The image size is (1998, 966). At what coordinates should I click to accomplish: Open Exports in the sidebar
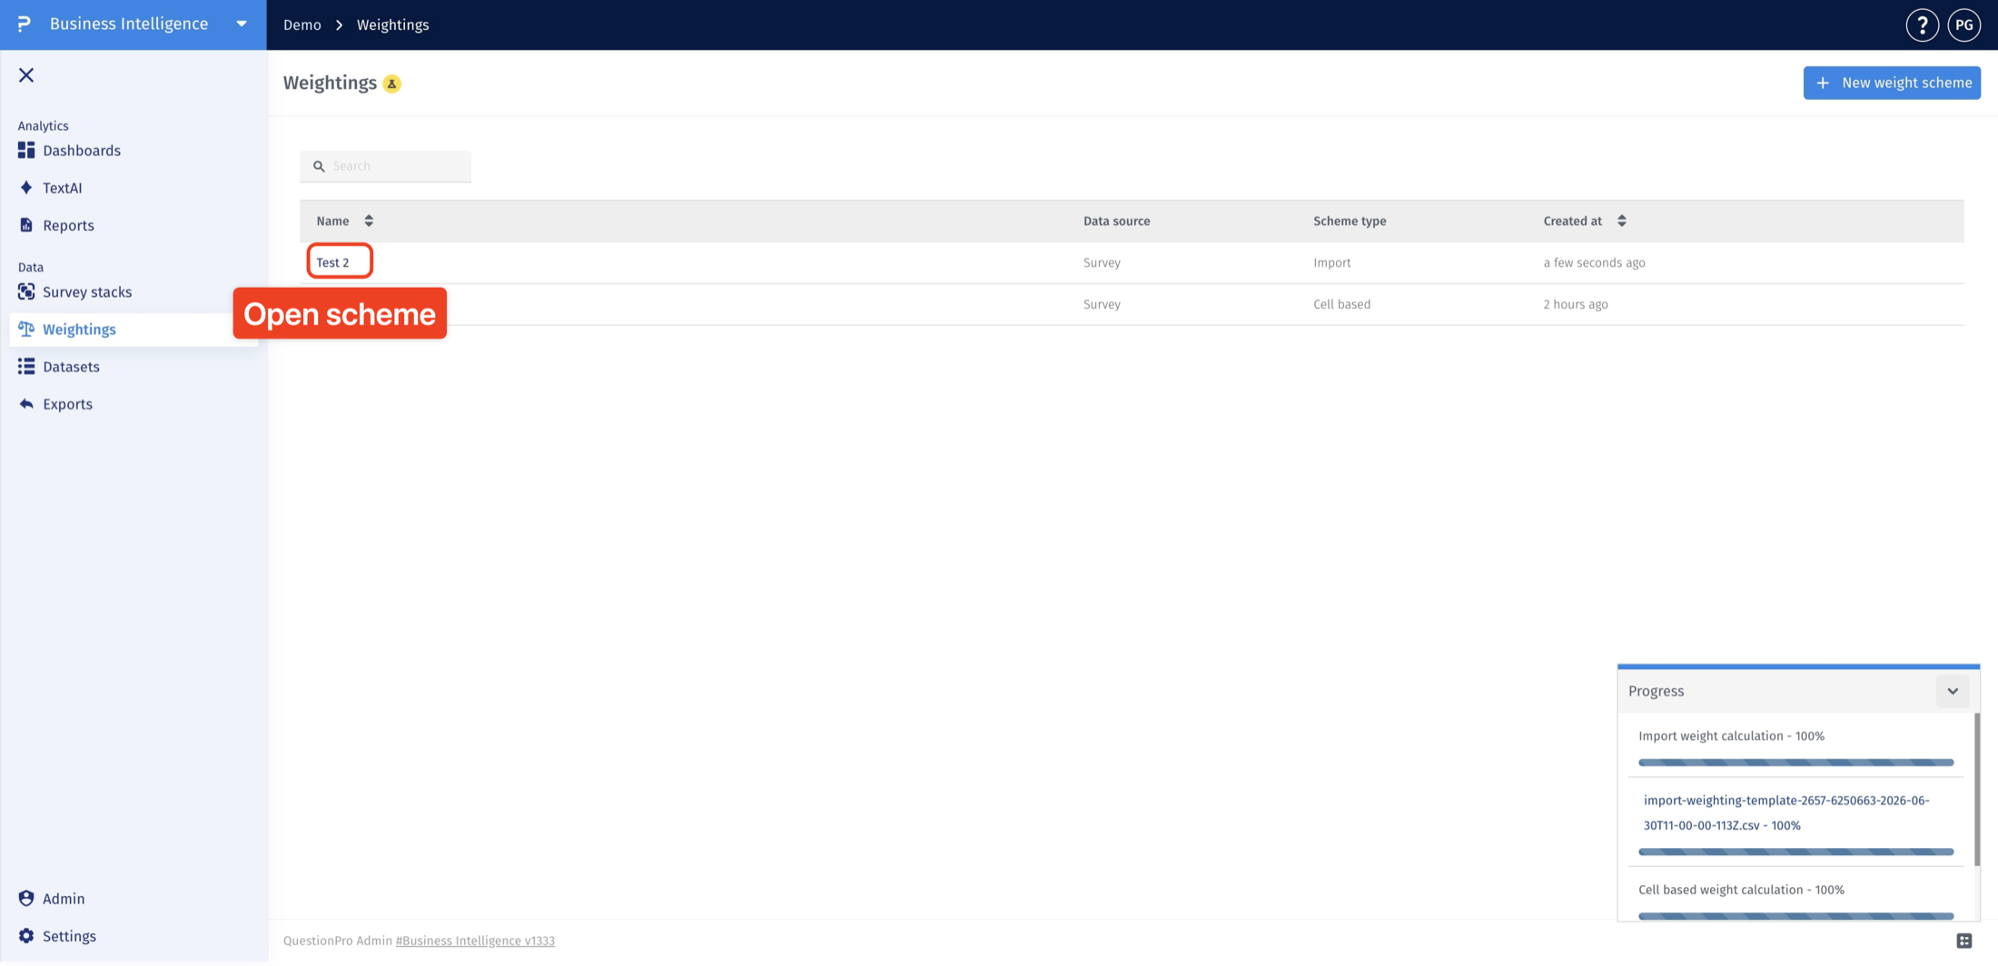point(67,404)
